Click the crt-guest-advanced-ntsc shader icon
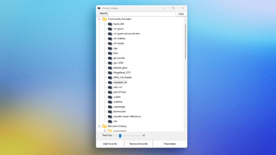 [110, 34]
